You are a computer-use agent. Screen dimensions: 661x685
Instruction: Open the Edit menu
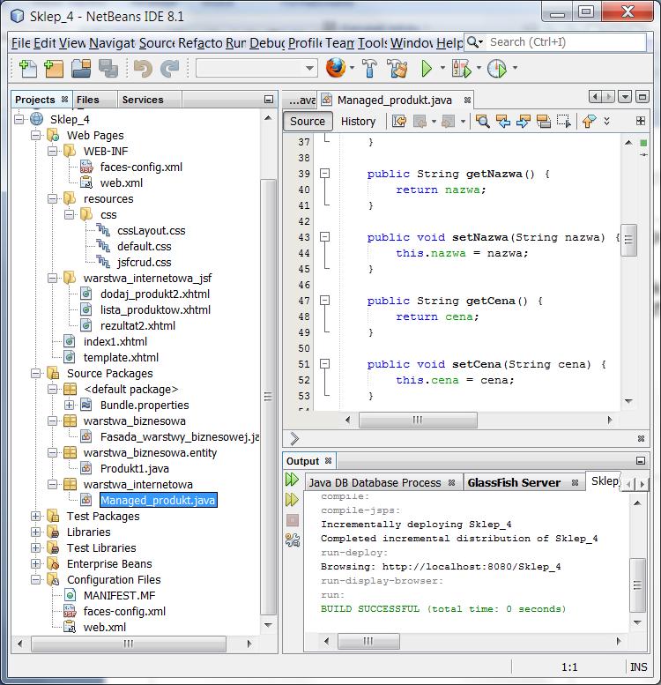click(45, 43)
